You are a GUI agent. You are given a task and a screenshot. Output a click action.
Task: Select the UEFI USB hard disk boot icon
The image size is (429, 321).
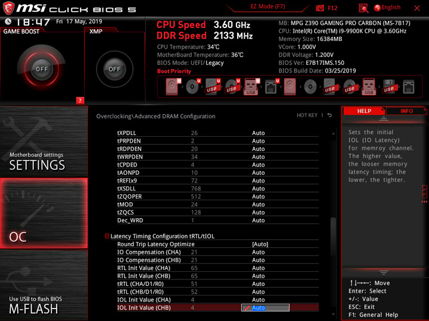coord(213,87)
